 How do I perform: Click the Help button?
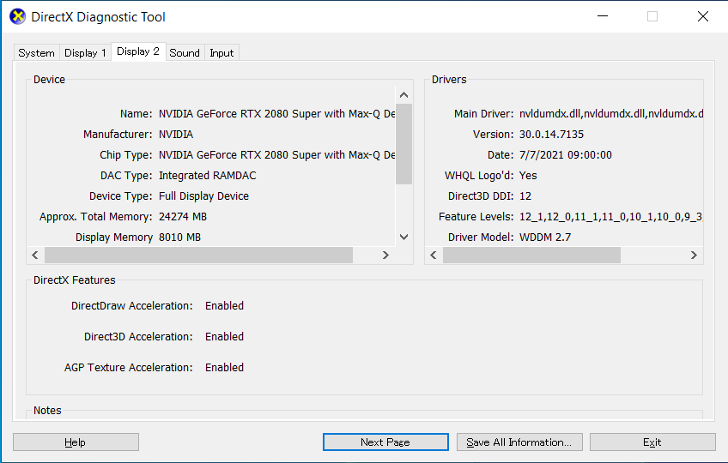(x=76, y=442)
